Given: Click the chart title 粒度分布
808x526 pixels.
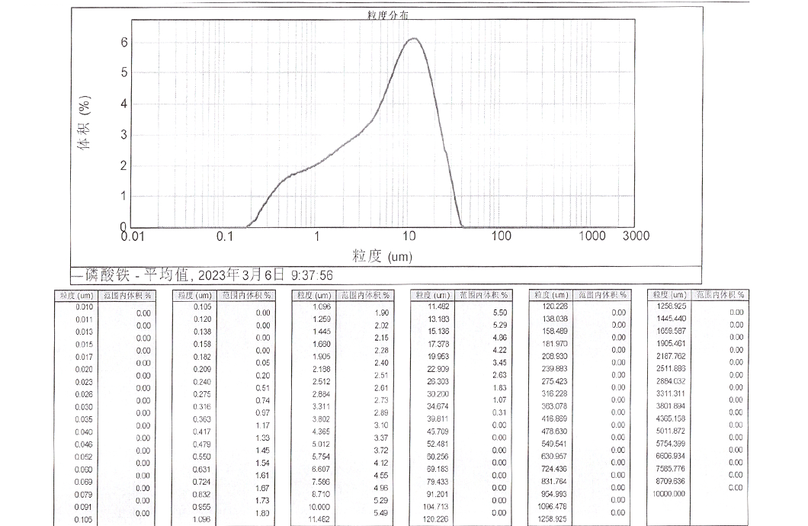Looking at the screenshot, I should [388, 15].
